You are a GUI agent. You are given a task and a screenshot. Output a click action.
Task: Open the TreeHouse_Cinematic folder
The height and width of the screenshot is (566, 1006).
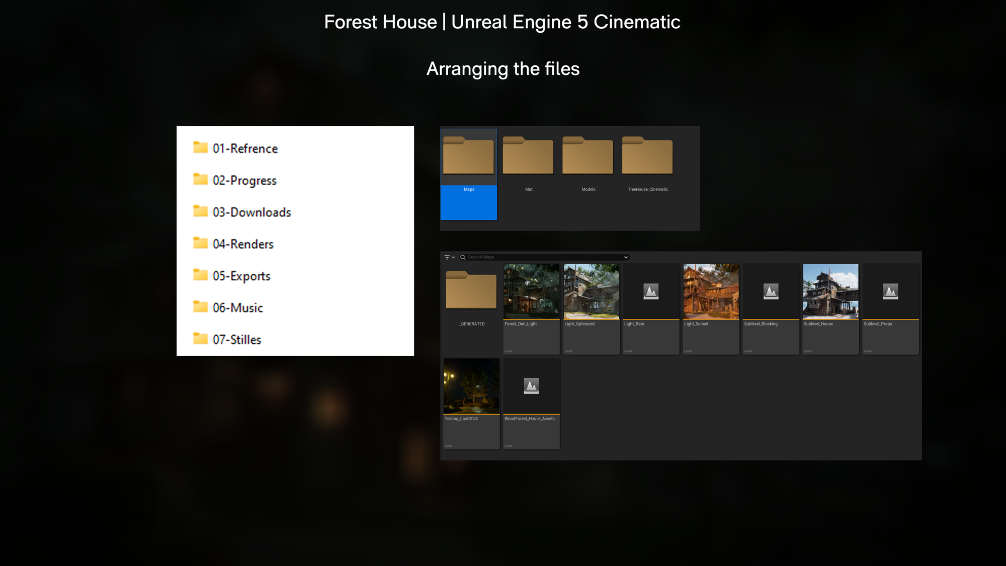647,156
